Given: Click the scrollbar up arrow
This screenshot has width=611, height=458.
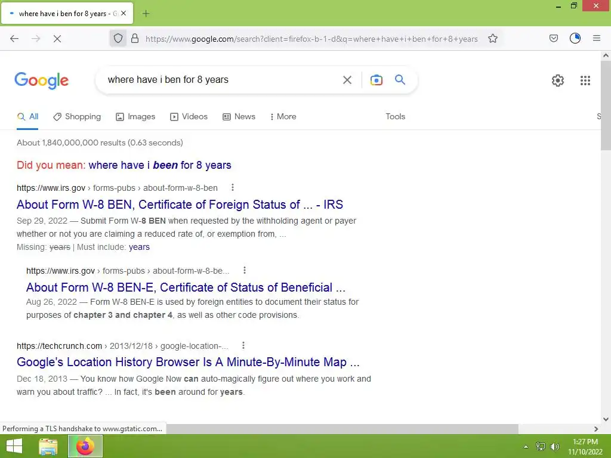Looking at the screenshot, I should (606, 55).
